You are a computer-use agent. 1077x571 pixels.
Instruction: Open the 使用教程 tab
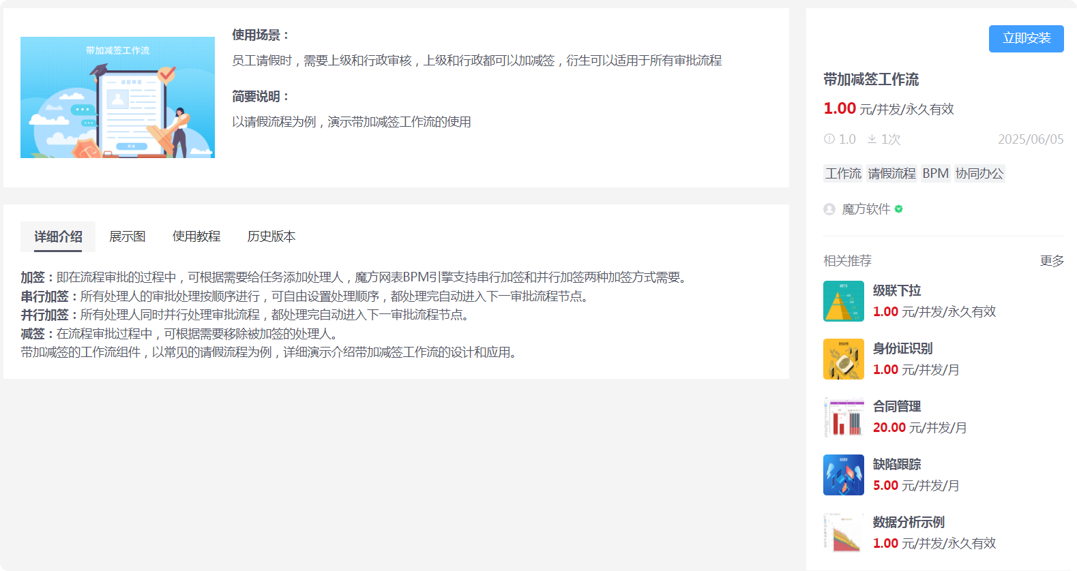click(x=196, y=236)
